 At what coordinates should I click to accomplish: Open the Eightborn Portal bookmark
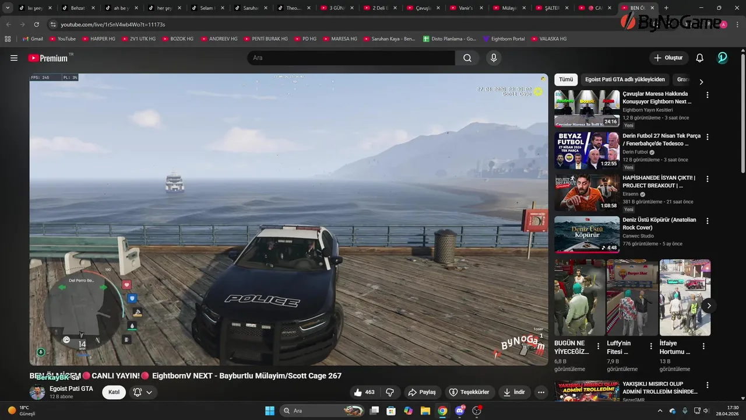pyautogui.click(x=504, y=38)
